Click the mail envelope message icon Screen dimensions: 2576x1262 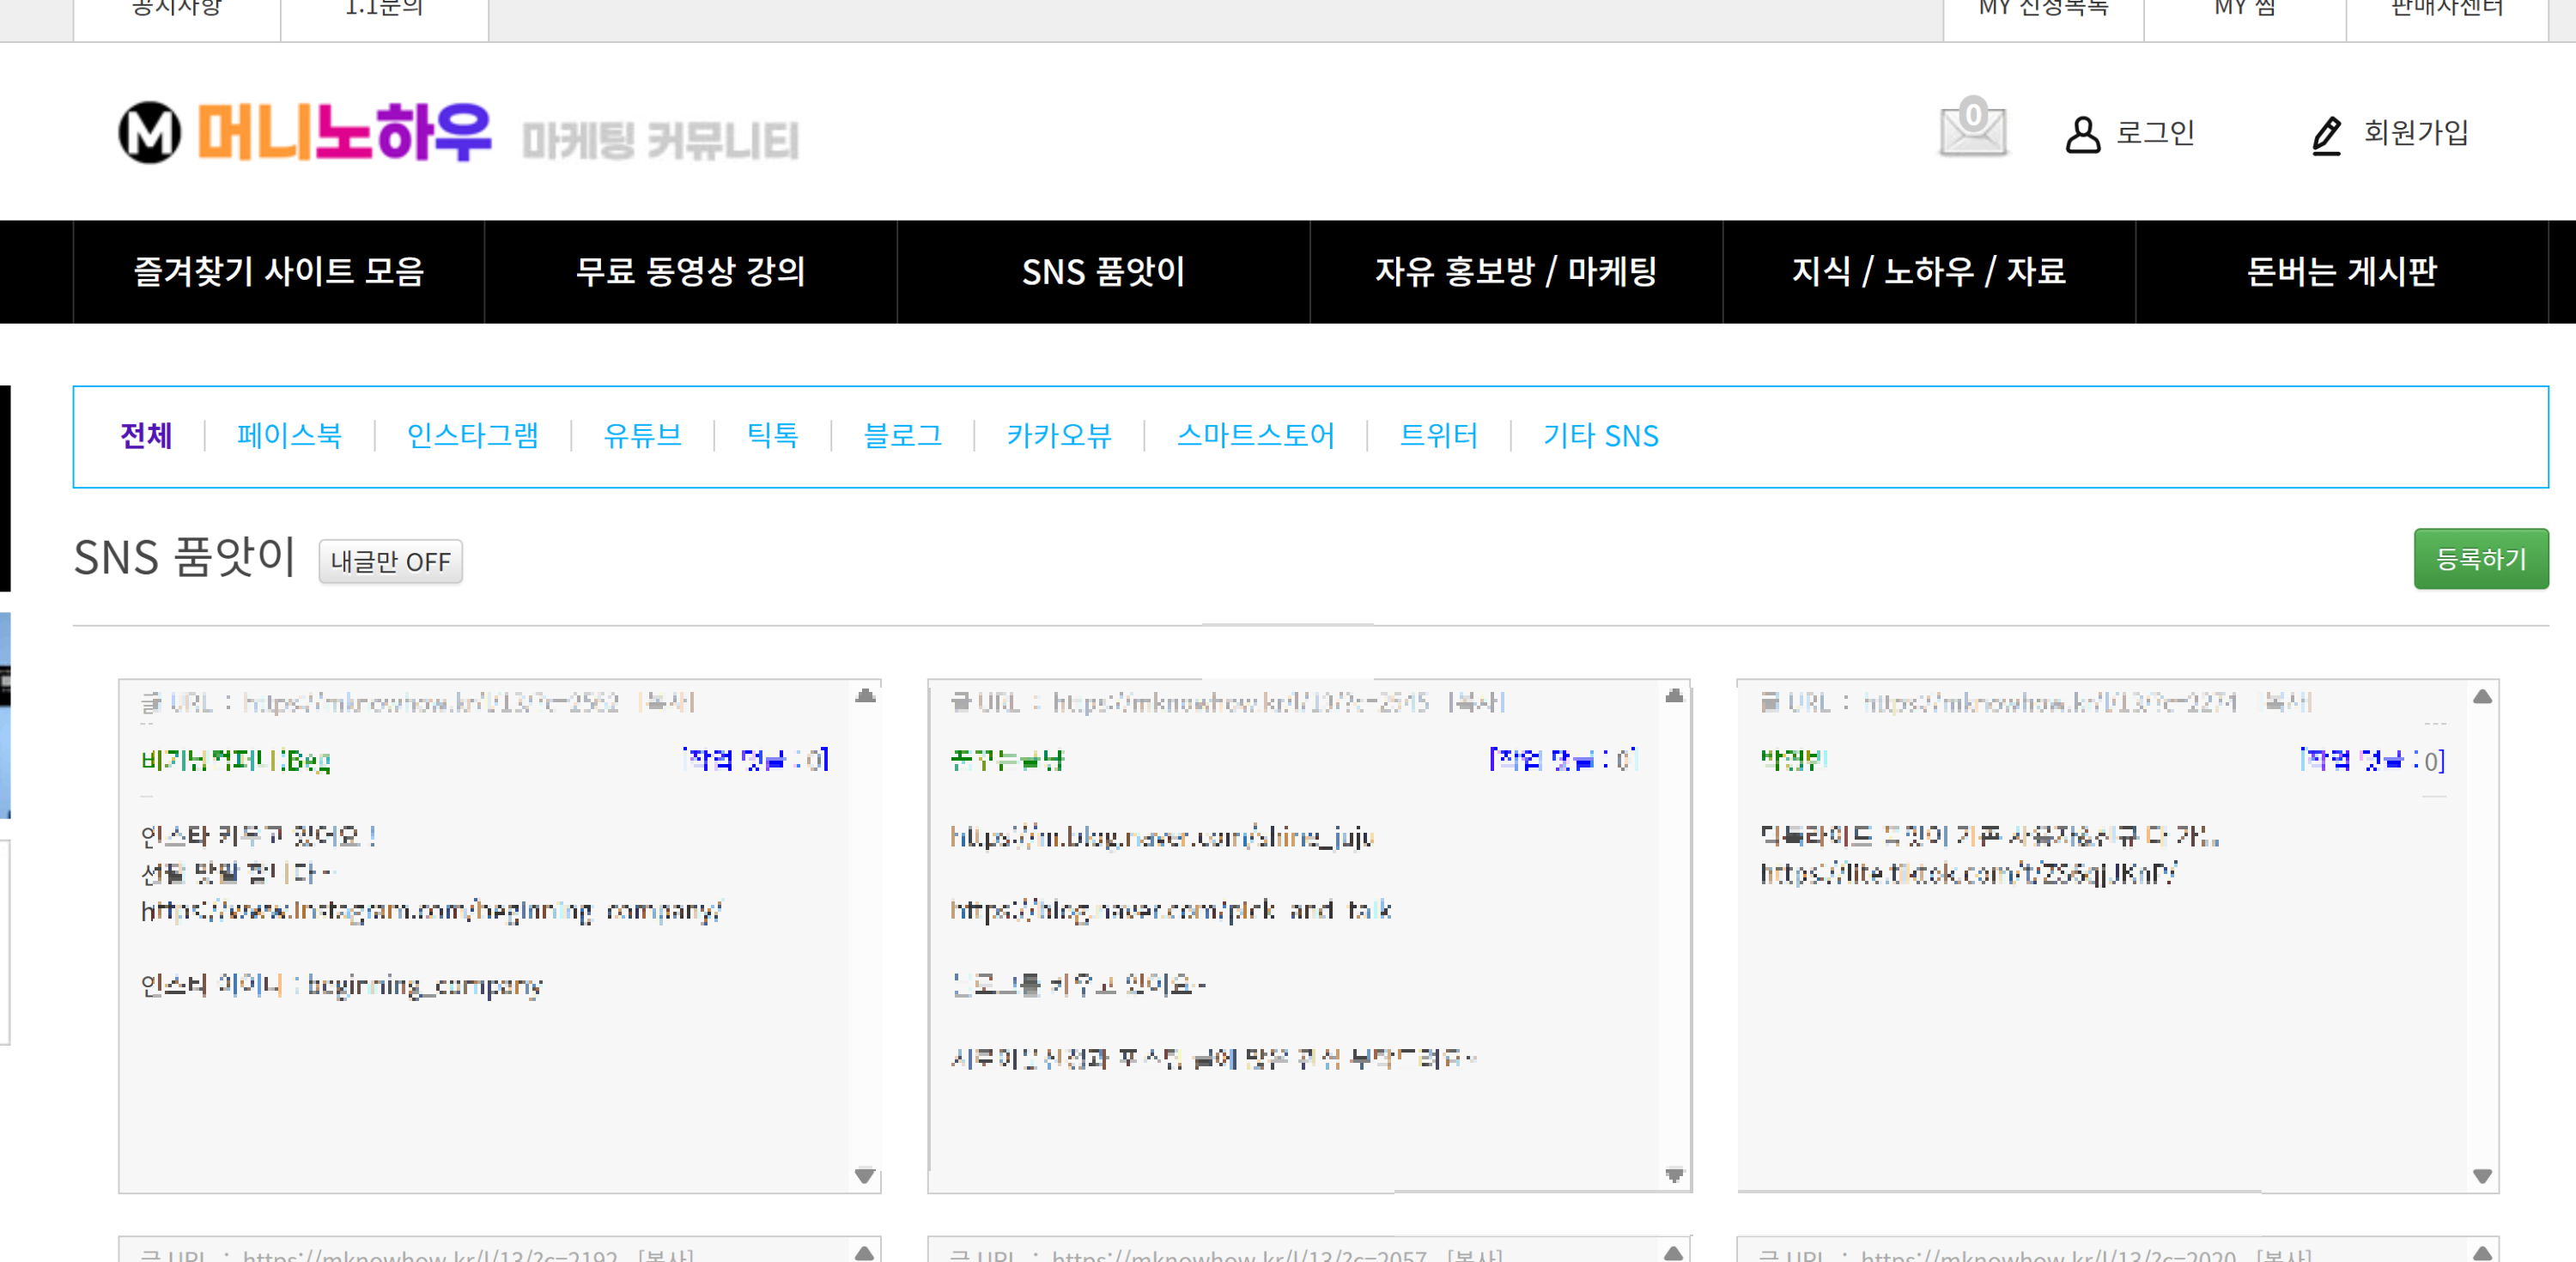tap(1972, 130)
